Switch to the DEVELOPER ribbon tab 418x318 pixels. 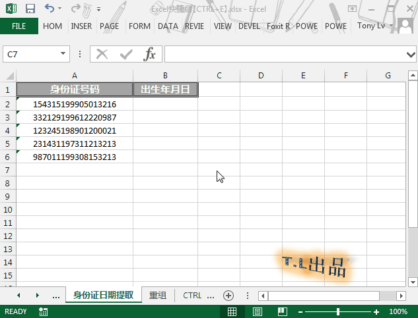(249, 26)
